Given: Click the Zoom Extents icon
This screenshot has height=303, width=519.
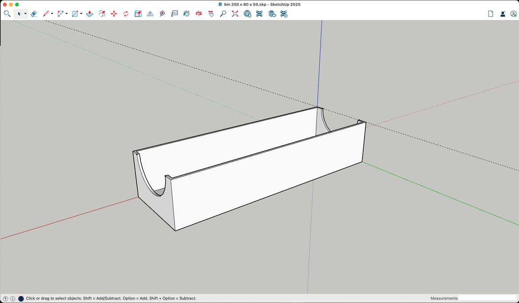Looking at the screenshot, I should [x=235, y=14].
